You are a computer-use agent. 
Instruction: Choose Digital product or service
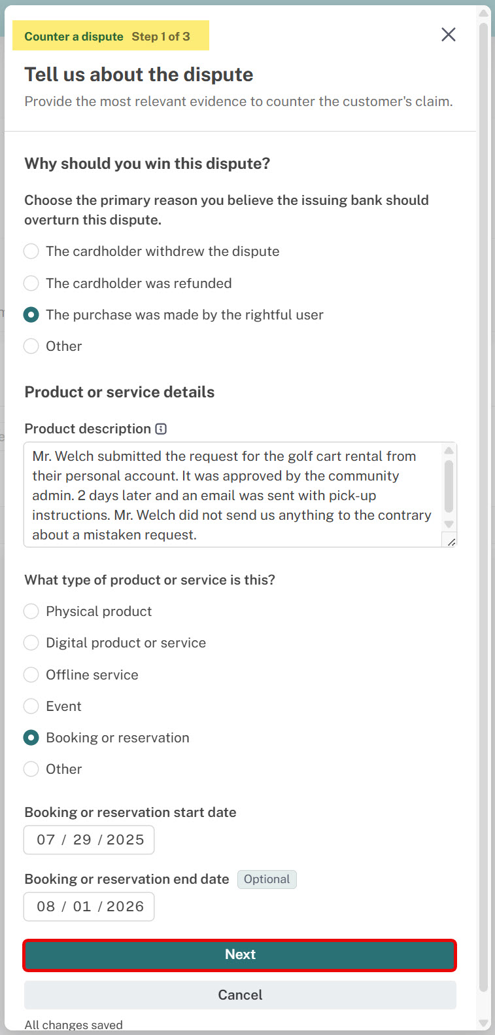(x=114, y=643)
